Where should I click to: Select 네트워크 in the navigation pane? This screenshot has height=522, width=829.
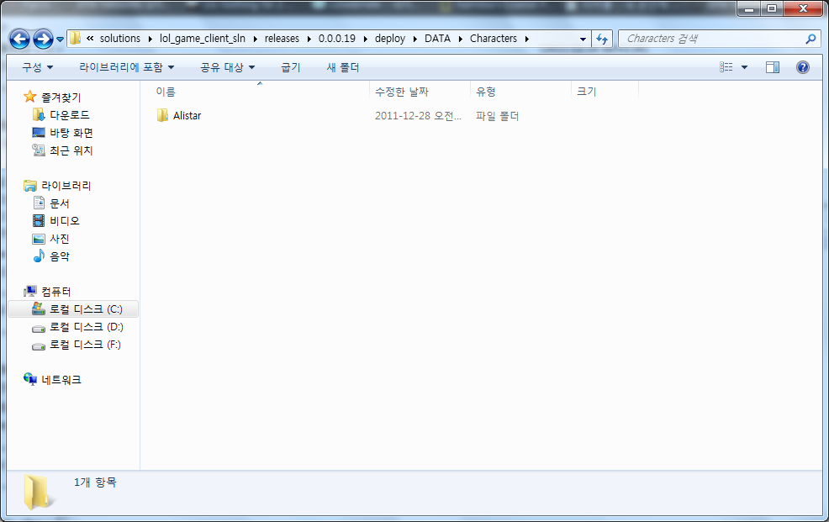pos(61,379)
